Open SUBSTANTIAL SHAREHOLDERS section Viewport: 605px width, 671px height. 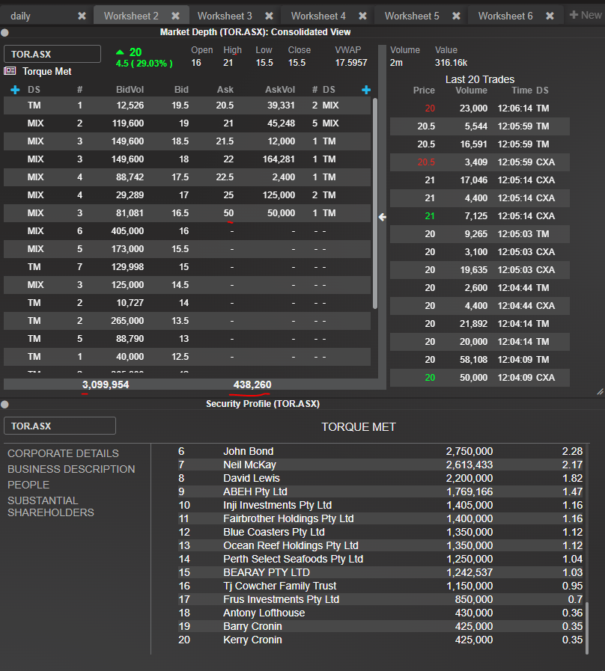51,506
